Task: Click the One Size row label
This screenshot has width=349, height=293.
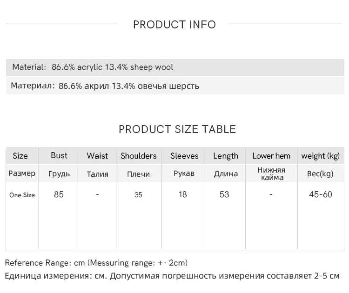Action: tap(22, 195)
